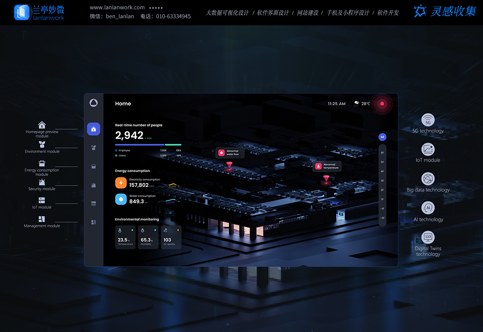Click the orange electricity consumption icon
Screen dimensions: 483x332
coord(121,183)
